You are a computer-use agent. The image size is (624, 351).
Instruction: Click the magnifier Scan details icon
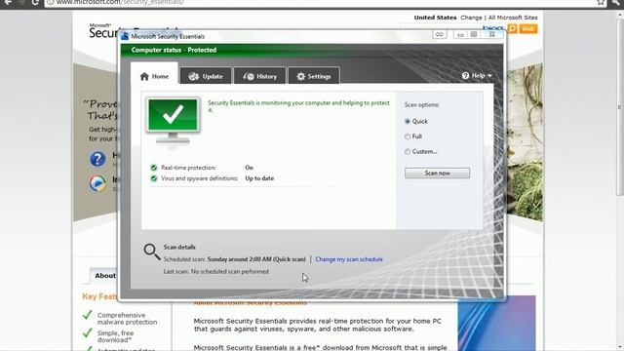(152, 252)
